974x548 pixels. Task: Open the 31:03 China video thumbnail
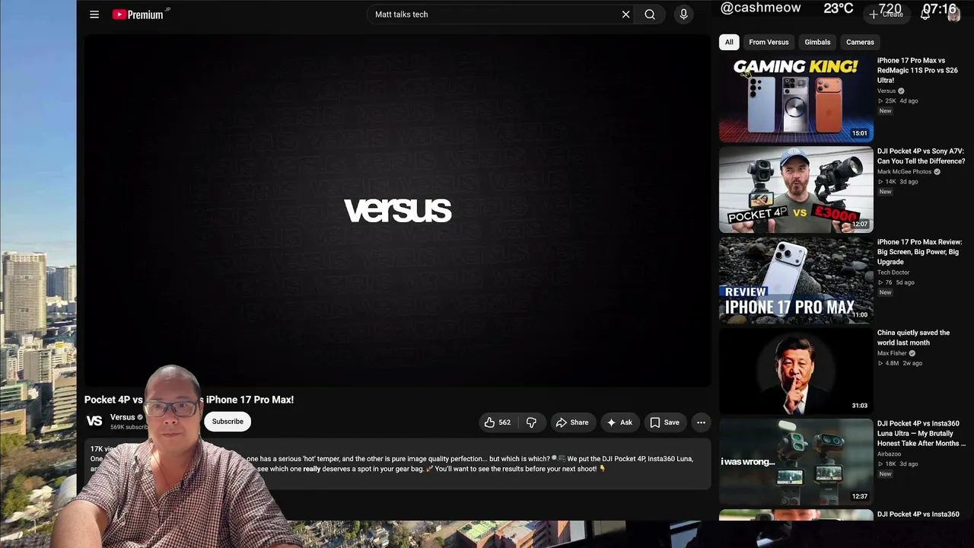[796, 371]
